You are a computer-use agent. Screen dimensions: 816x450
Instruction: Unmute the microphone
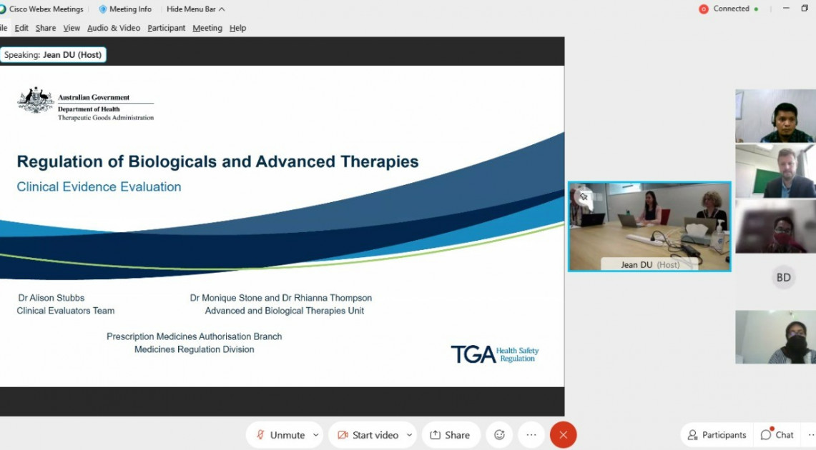(280, 435)
